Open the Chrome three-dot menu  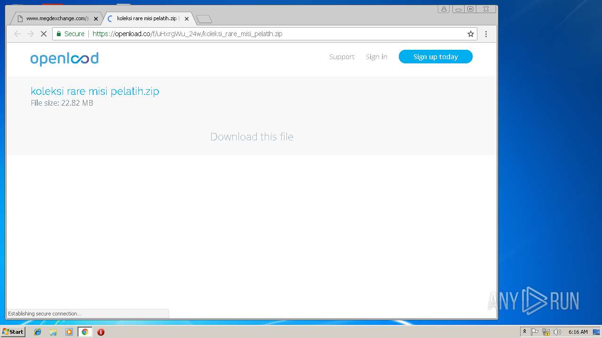[486, 34]
